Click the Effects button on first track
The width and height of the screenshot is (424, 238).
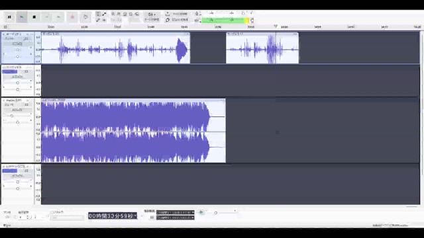17,44
